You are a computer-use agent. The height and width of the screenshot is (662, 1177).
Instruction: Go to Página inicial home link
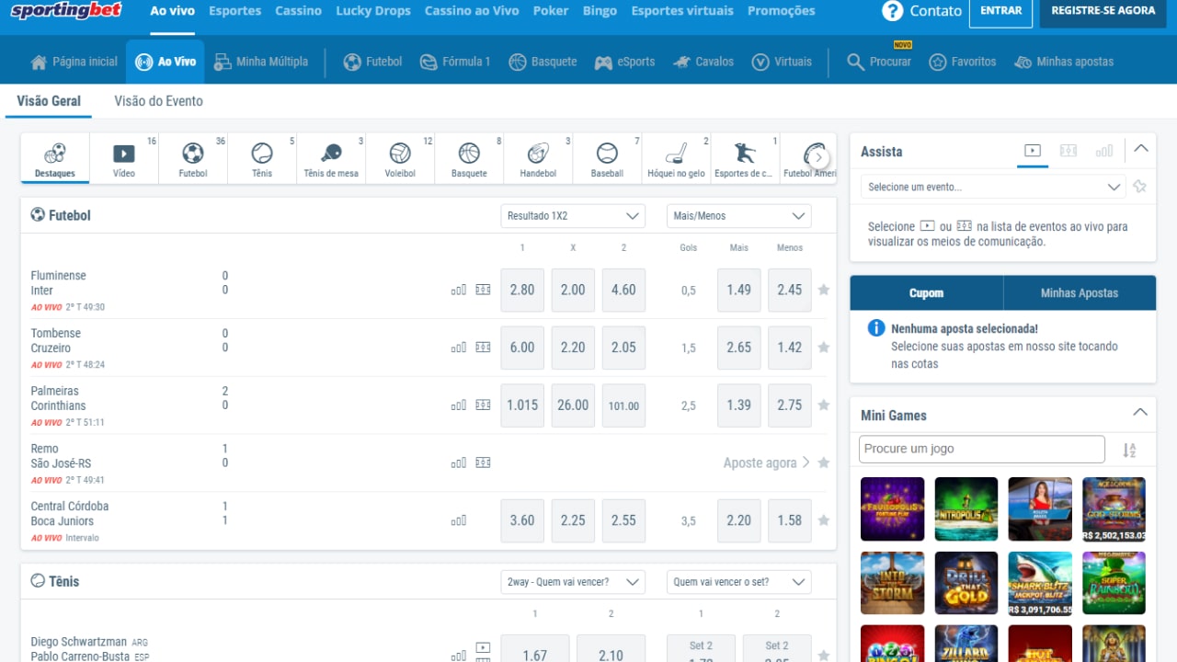point(74,62)
